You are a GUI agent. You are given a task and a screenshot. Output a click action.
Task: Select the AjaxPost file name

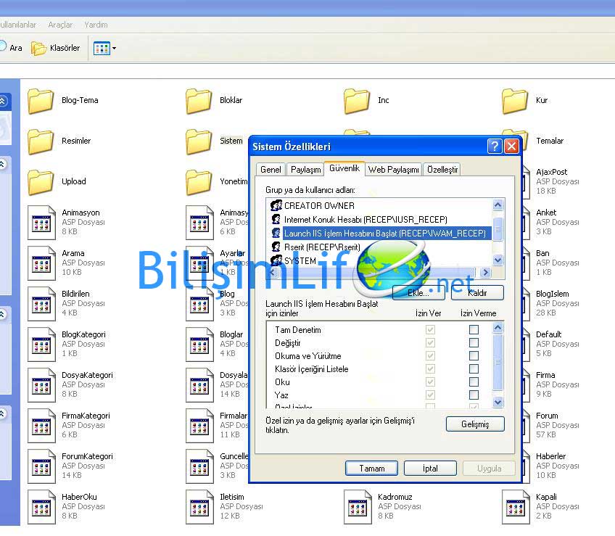coord(551,172)
